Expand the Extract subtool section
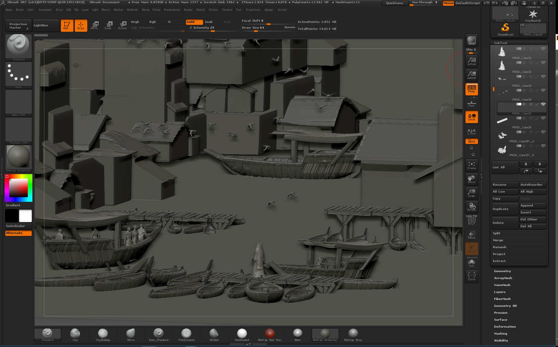 tap(499, 261)
